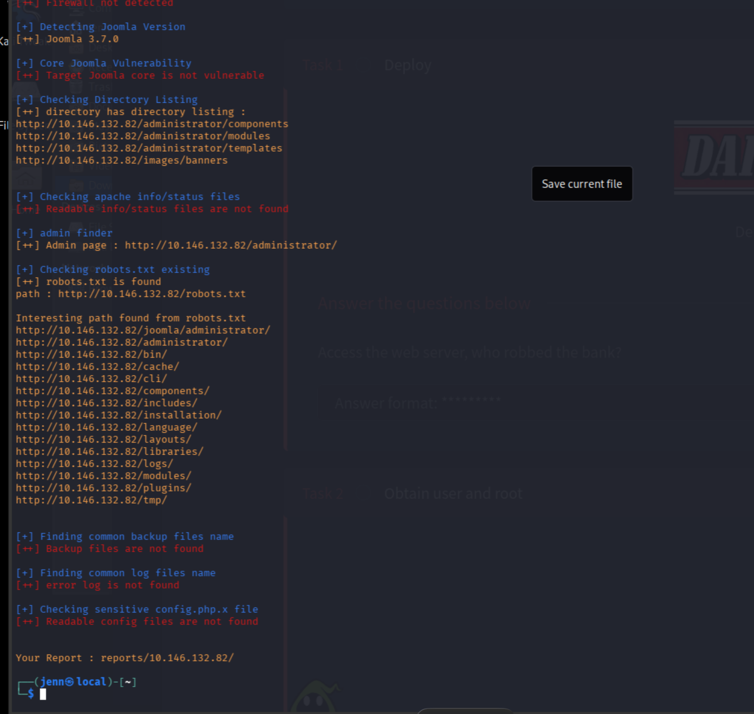754x714 pixels.
Task: Click 'Checking robots.txt existing' heading
Action: tap(113, 270)
